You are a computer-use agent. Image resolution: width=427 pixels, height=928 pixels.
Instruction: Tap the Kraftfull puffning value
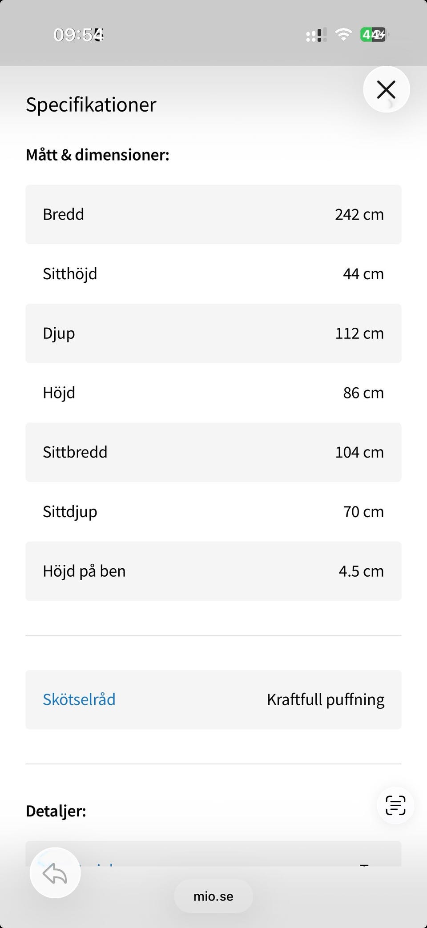[x=326, y=699]
